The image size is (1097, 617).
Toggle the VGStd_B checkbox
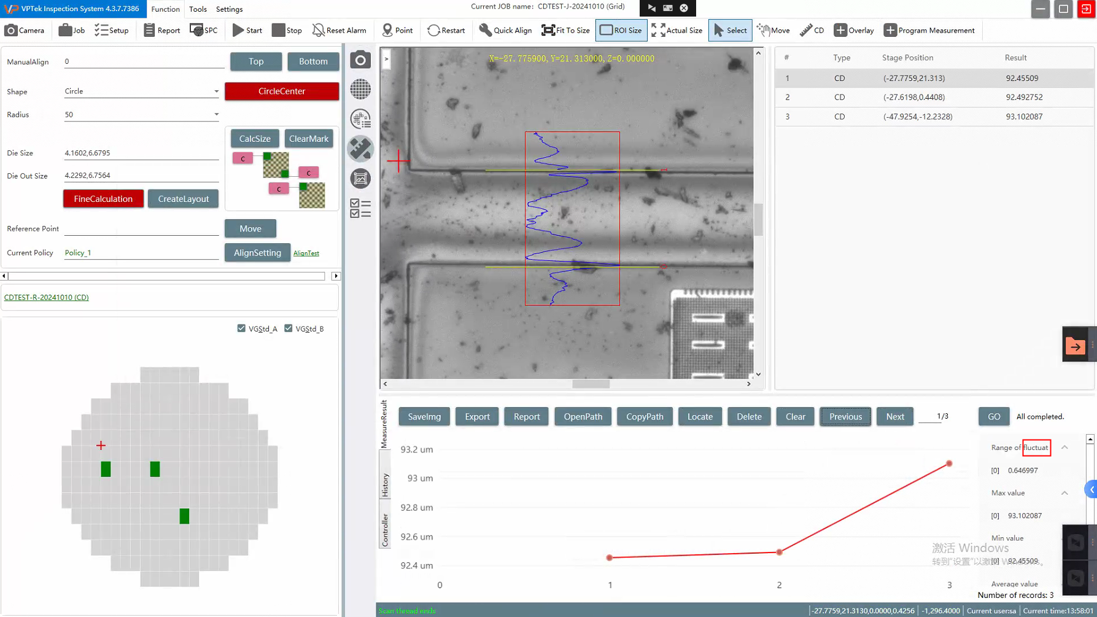(x=289, y=328)
